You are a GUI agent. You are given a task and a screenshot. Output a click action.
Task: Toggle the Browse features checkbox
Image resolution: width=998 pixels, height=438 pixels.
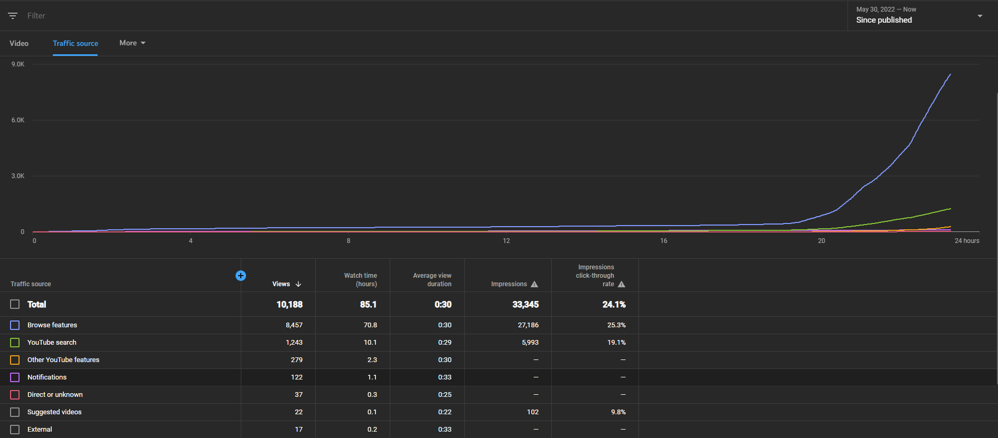(x=15, y=325)
